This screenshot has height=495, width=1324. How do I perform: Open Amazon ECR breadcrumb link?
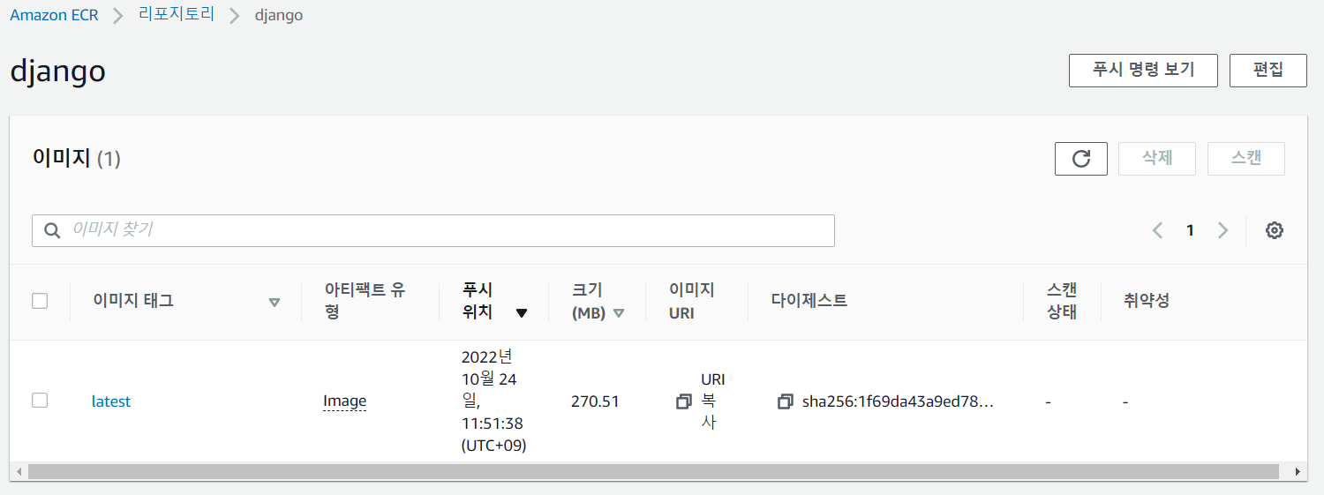(54, 16)
